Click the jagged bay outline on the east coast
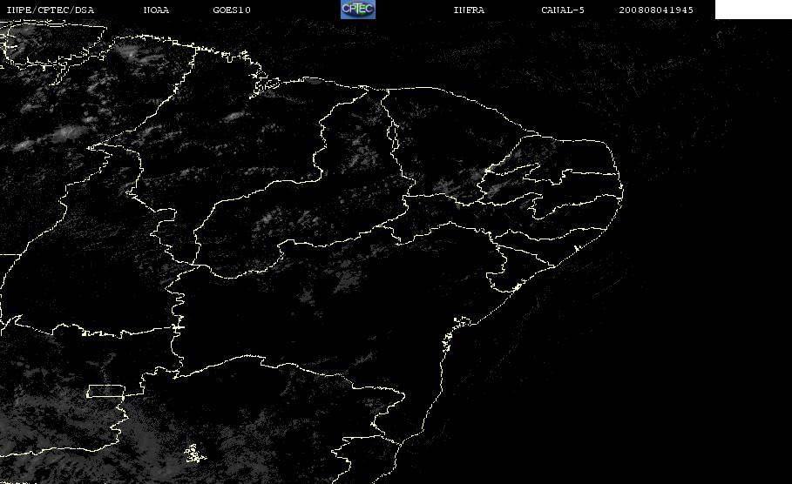The width and height of the screenshot is (792, 484). (x=462, y=321)
